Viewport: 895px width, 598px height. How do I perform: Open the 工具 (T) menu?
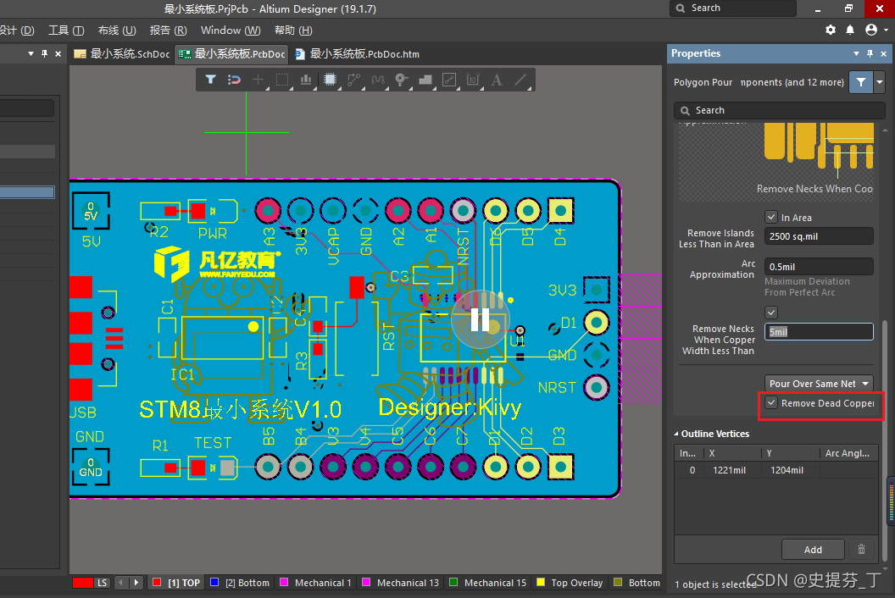[x=66, y=30]
